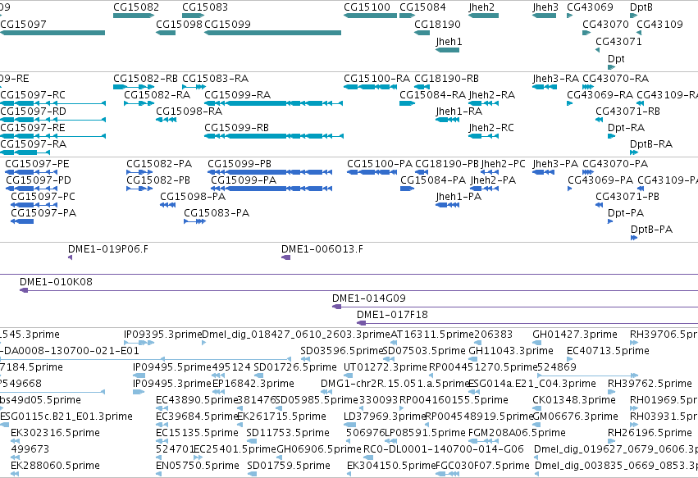698x478 pixels.
Task: Click the CG15099-RA transcript glyph
Action: (x=273, y=103)
